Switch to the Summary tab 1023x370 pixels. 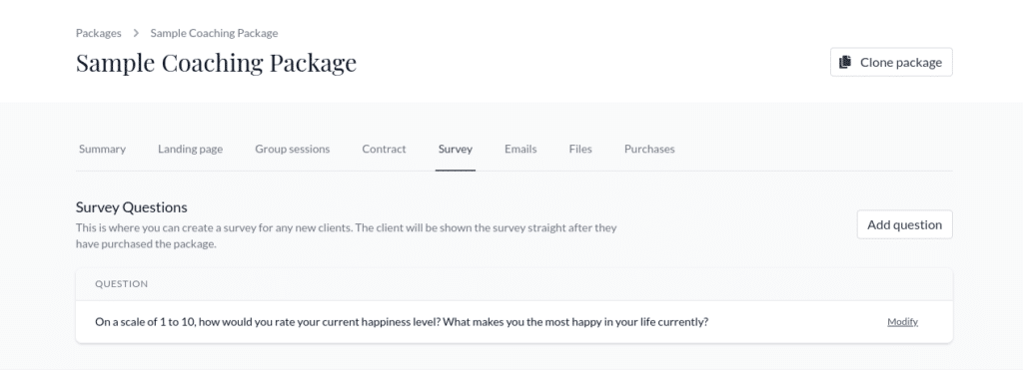[103, 150]
